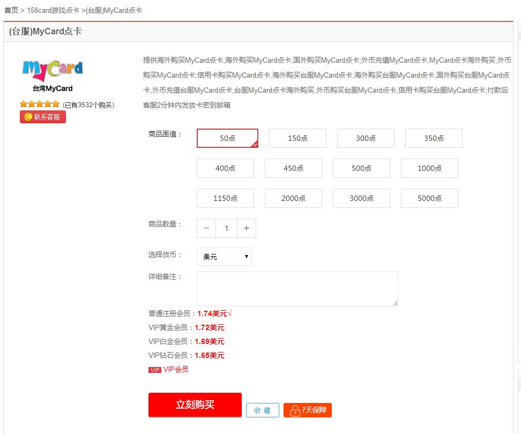Viewport: 521px width, 434px height.
Task: Select the 1150点 denomination option
Action: pos(225,198)
